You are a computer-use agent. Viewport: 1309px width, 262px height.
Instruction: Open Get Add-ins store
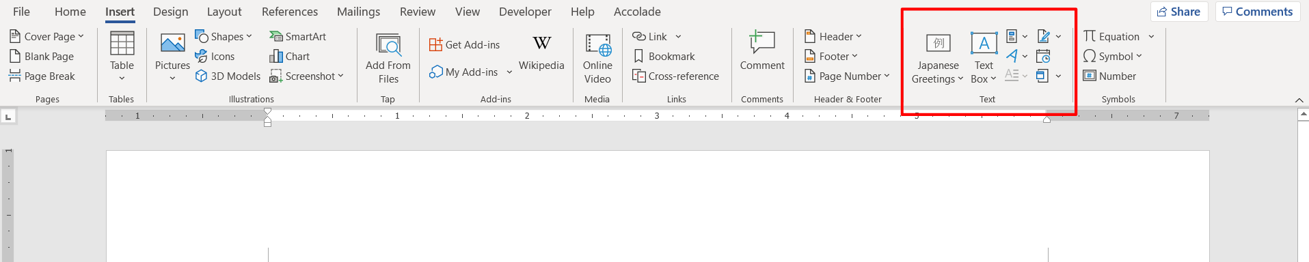464,44
